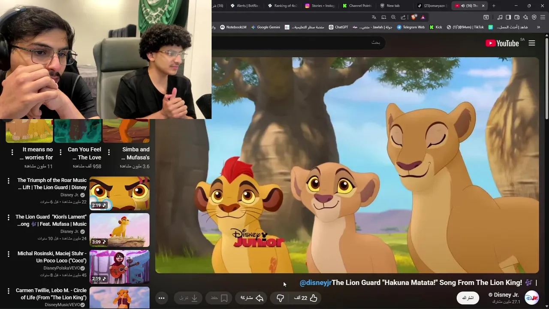
Task: Switch to New tab tab
Action: tap(395, 6)
